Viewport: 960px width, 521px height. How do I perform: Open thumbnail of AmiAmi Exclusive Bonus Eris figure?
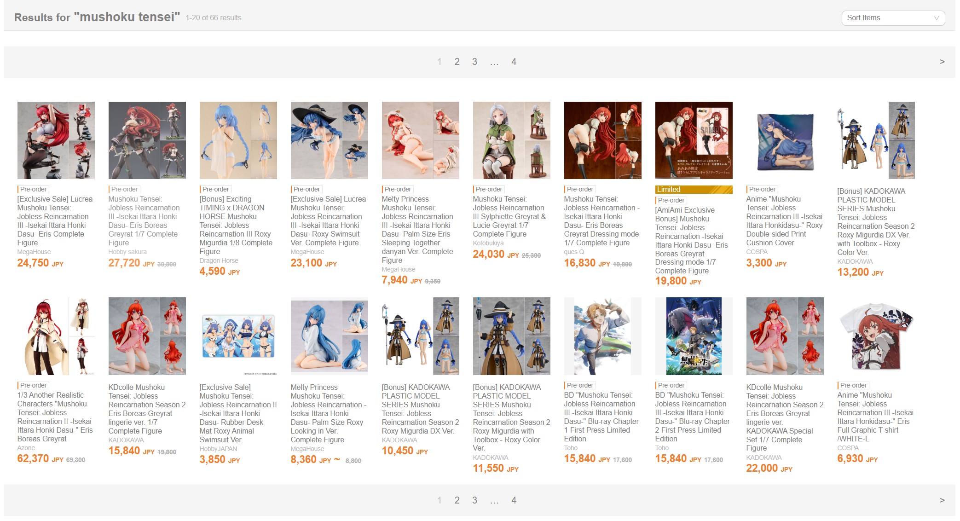pos(694,140)
